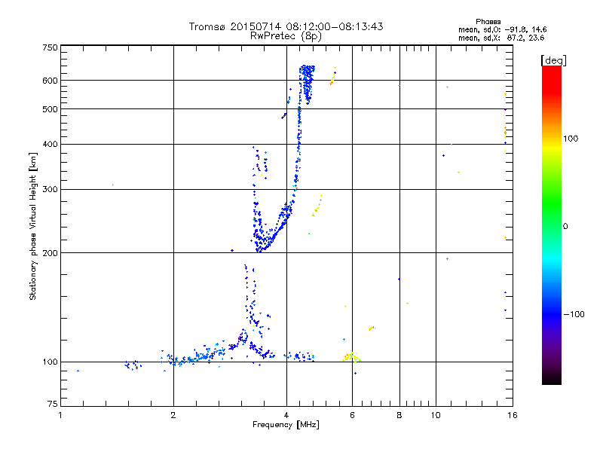Click the 'mean, sd,X: 87.2, 23.6' line

(x=501, y=38)
